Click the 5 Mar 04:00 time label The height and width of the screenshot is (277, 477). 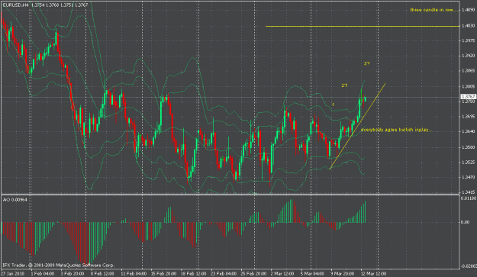[x=313, y=273]
